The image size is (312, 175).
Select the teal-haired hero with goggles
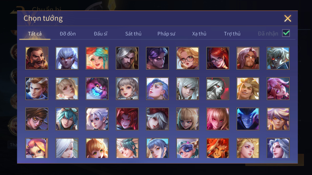coord(67,119)
